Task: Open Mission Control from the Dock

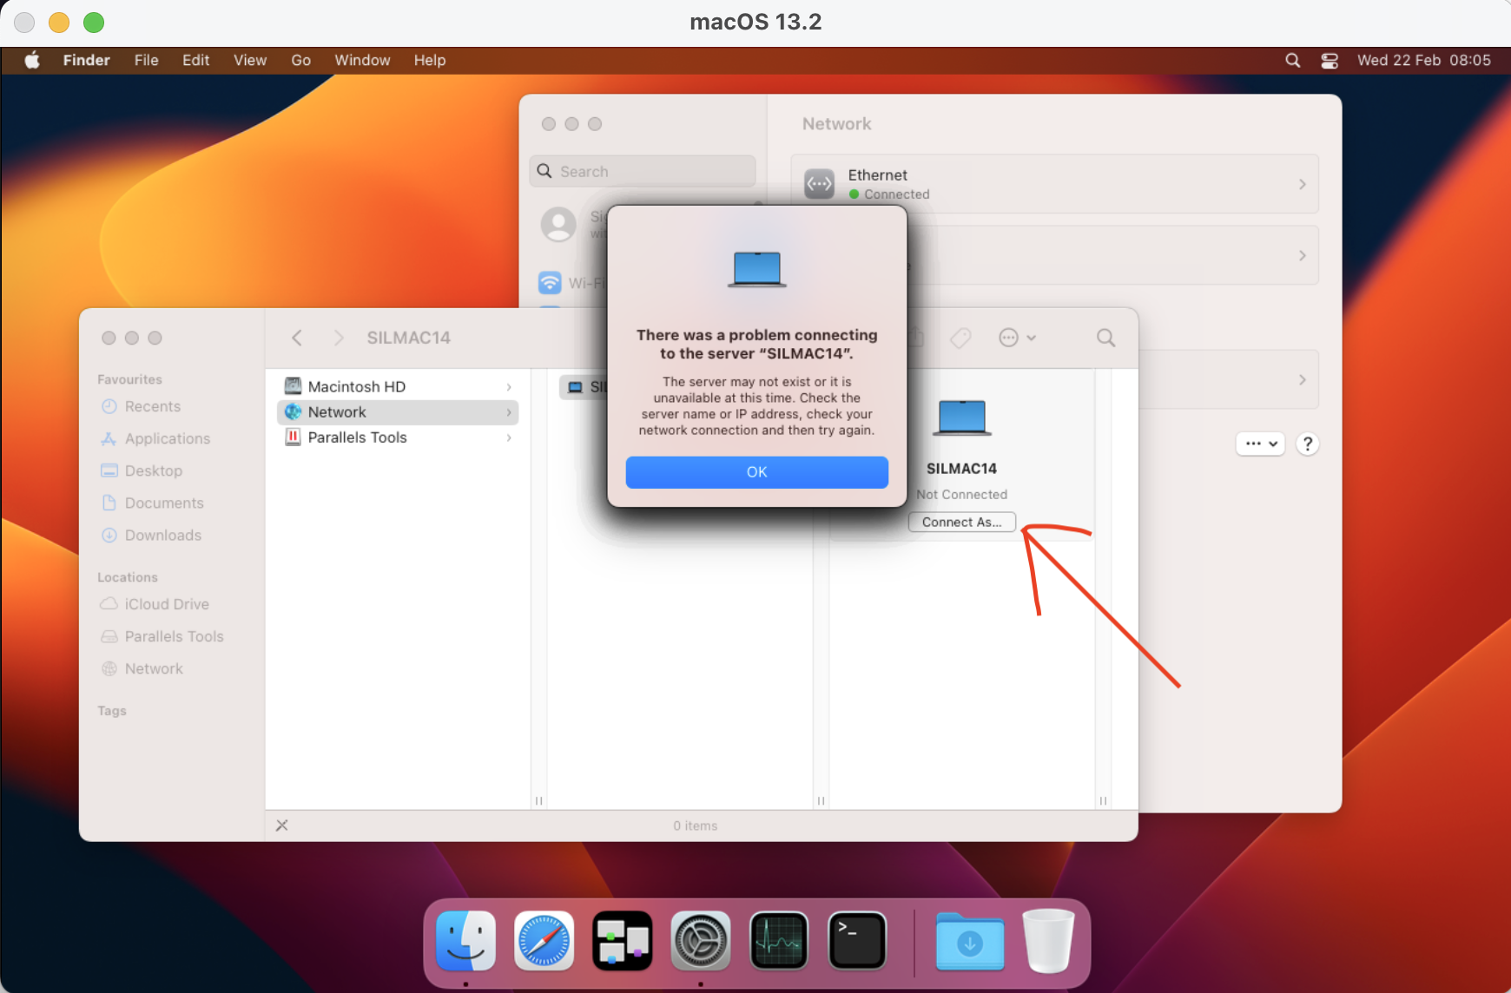Action: pos(623,940)
